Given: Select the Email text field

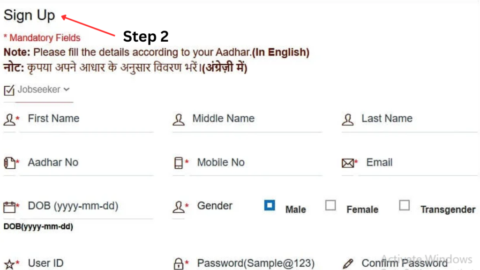Looking at the screenshot, I should click(417, 163).
